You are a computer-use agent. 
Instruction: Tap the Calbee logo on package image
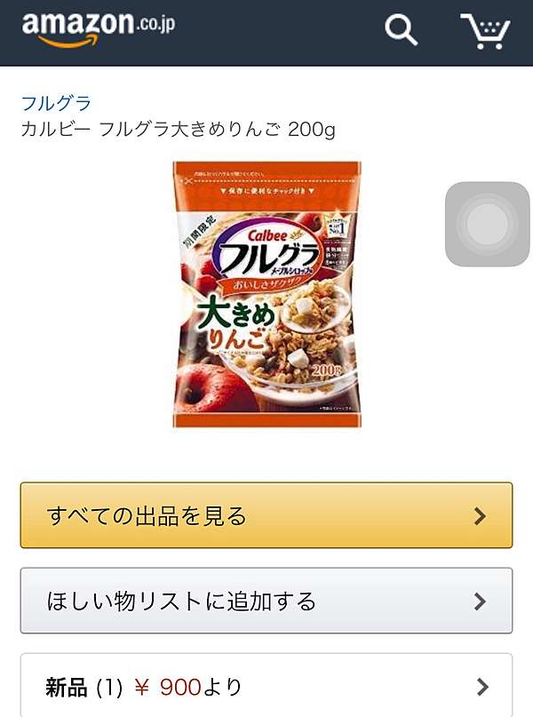pos(268,235)
